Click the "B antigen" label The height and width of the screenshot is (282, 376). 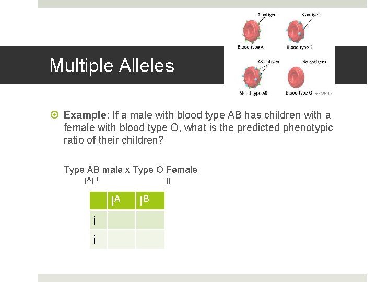click(311, 15)
